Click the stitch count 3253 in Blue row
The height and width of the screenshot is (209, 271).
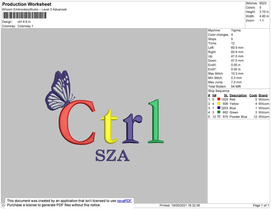pos(224,108)
